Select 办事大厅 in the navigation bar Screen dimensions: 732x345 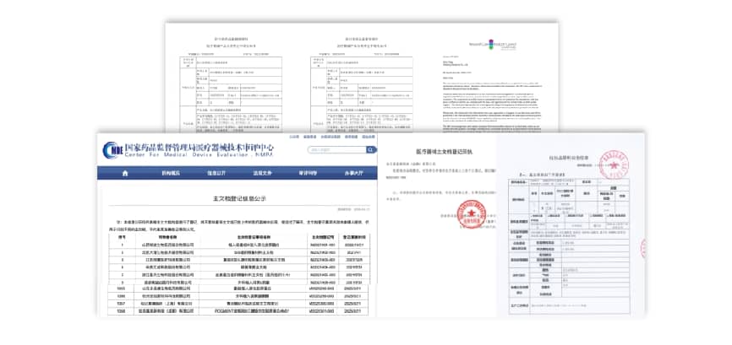(352, 172)
